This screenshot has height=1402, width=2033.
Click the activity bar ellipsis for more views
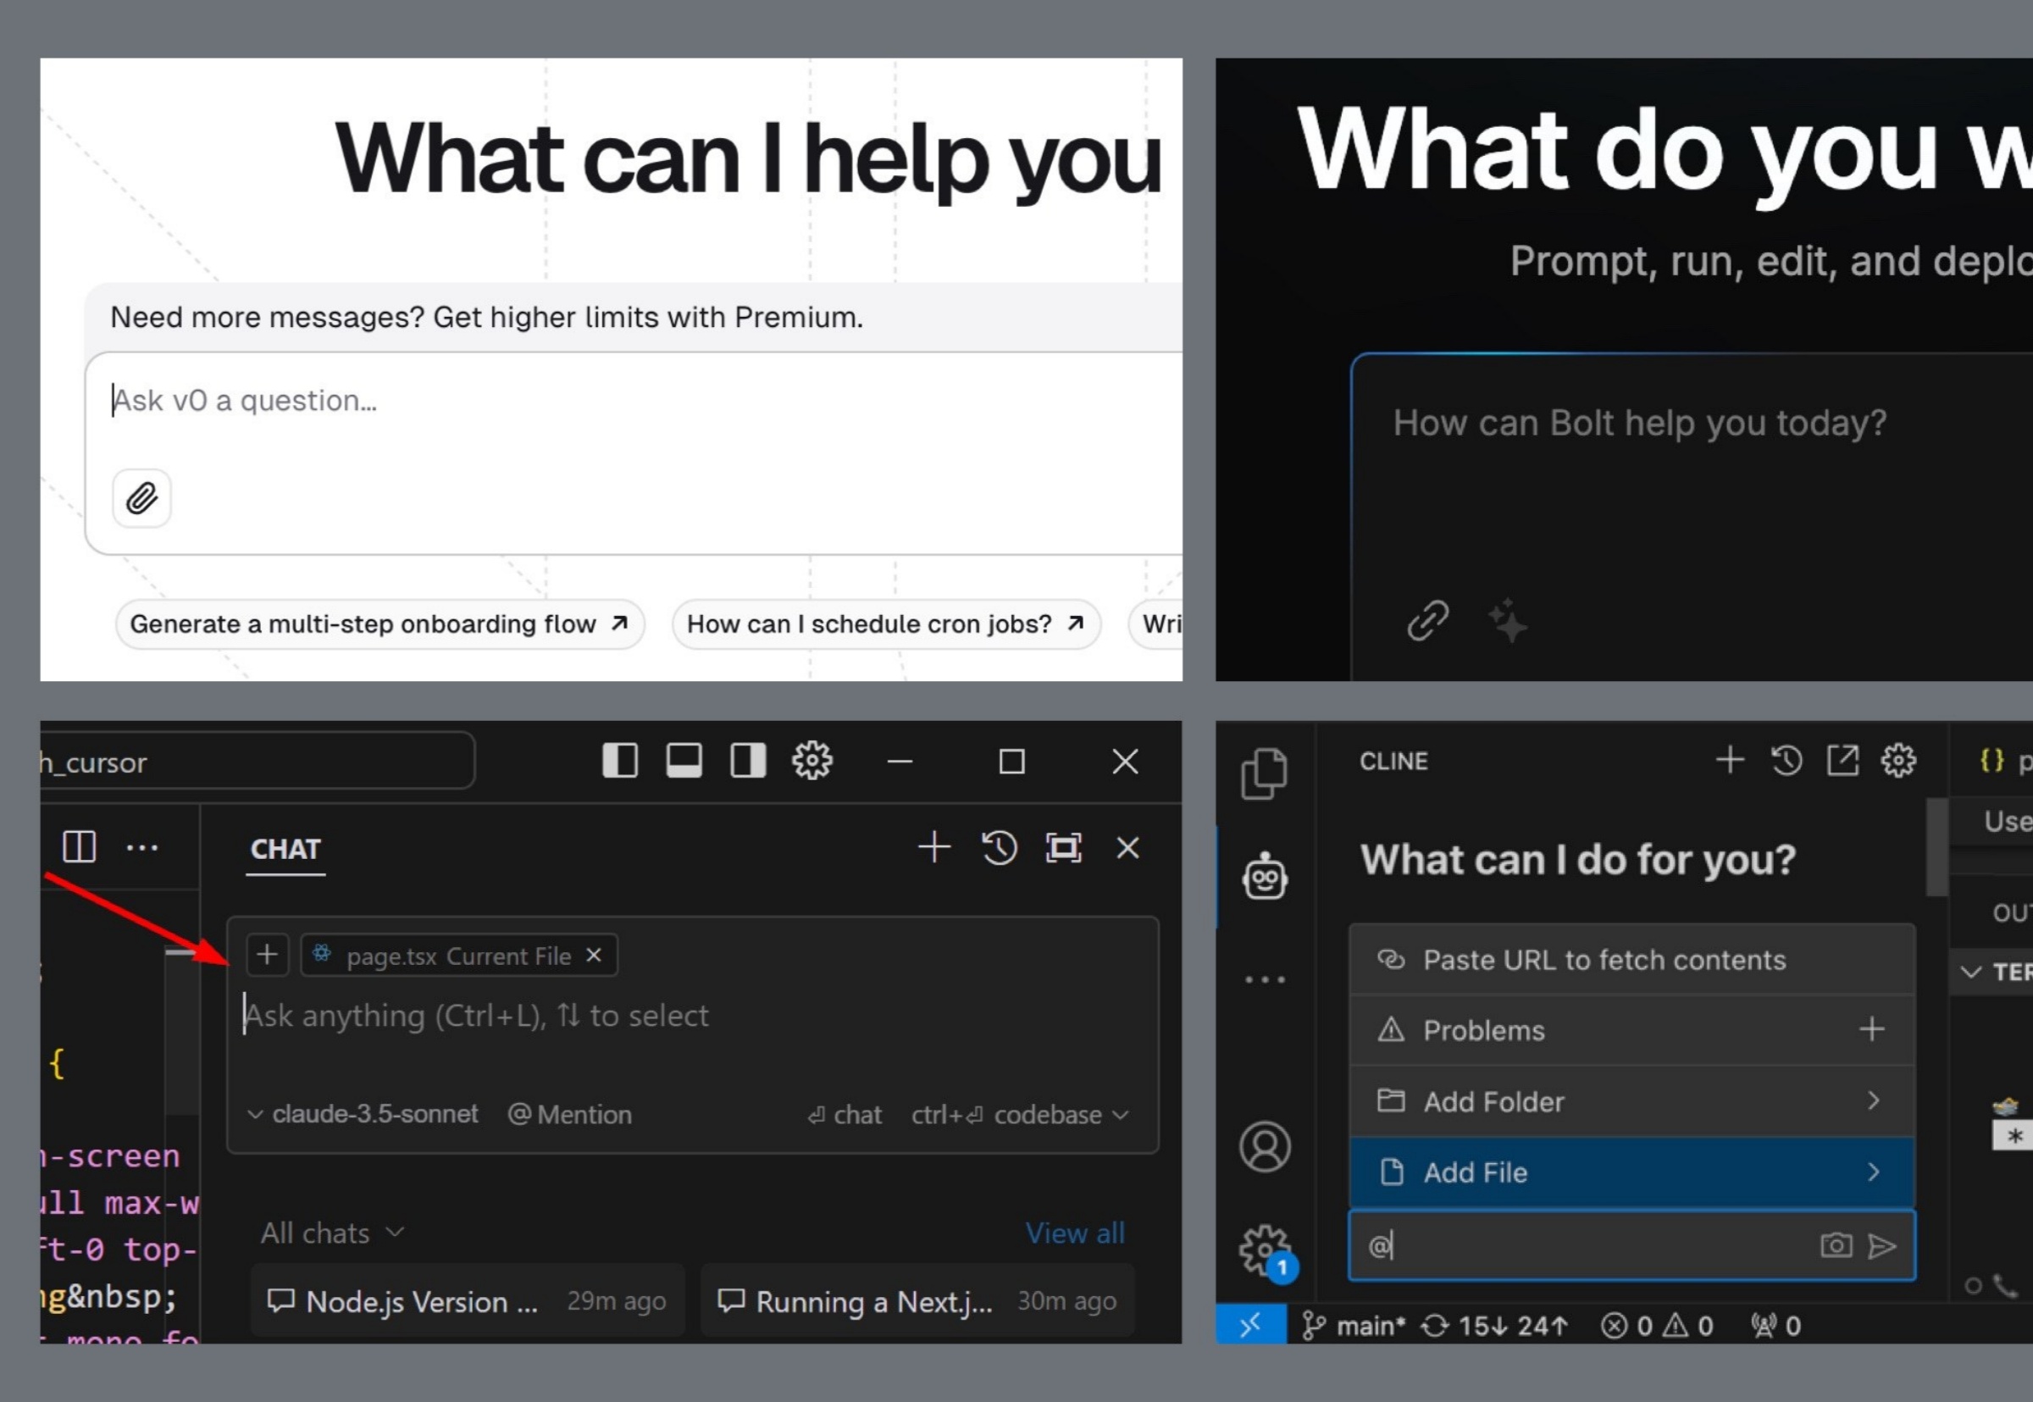tap(1265, 979)
